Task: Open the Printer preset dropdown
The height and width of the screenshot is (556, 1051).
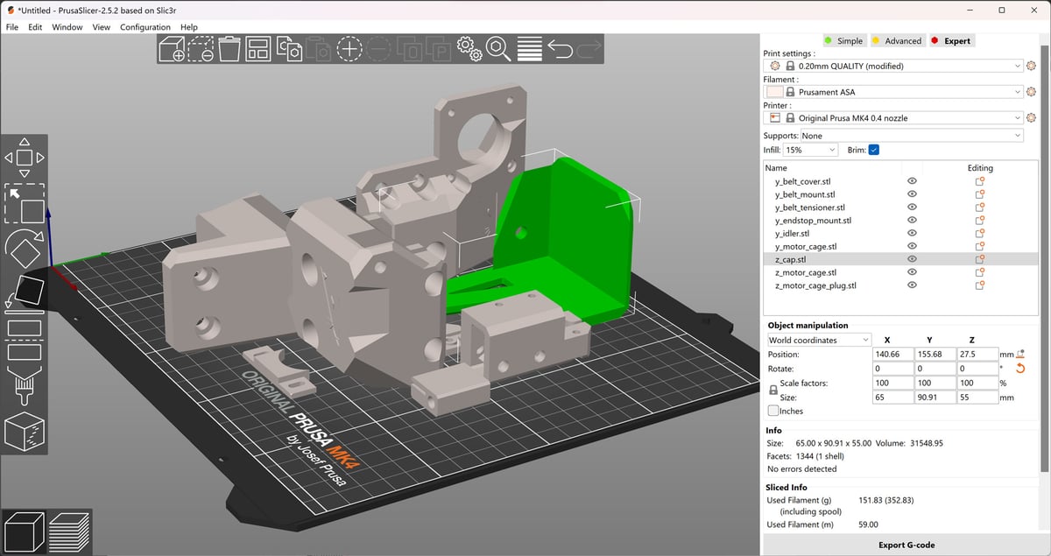Action: click(893, 118)
